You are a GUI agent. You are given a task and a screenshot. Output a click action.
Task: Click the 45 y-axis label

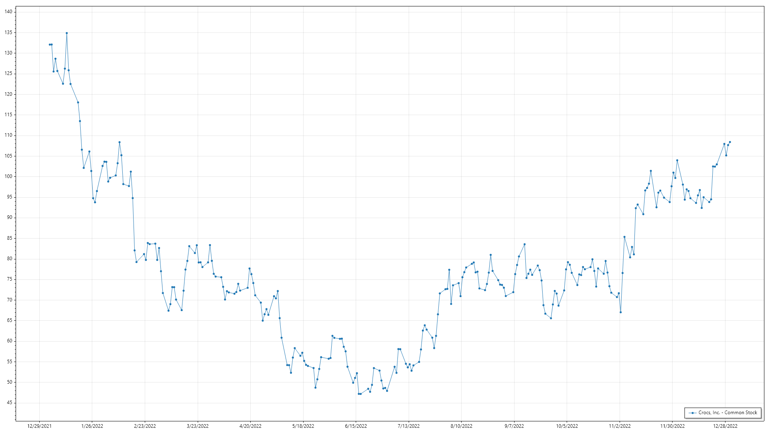tap(10, 403)
